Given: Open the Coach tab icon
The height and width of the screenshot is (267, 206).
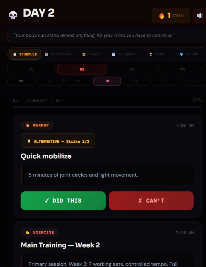Looking at the screenshot, I should click(84, 54).
